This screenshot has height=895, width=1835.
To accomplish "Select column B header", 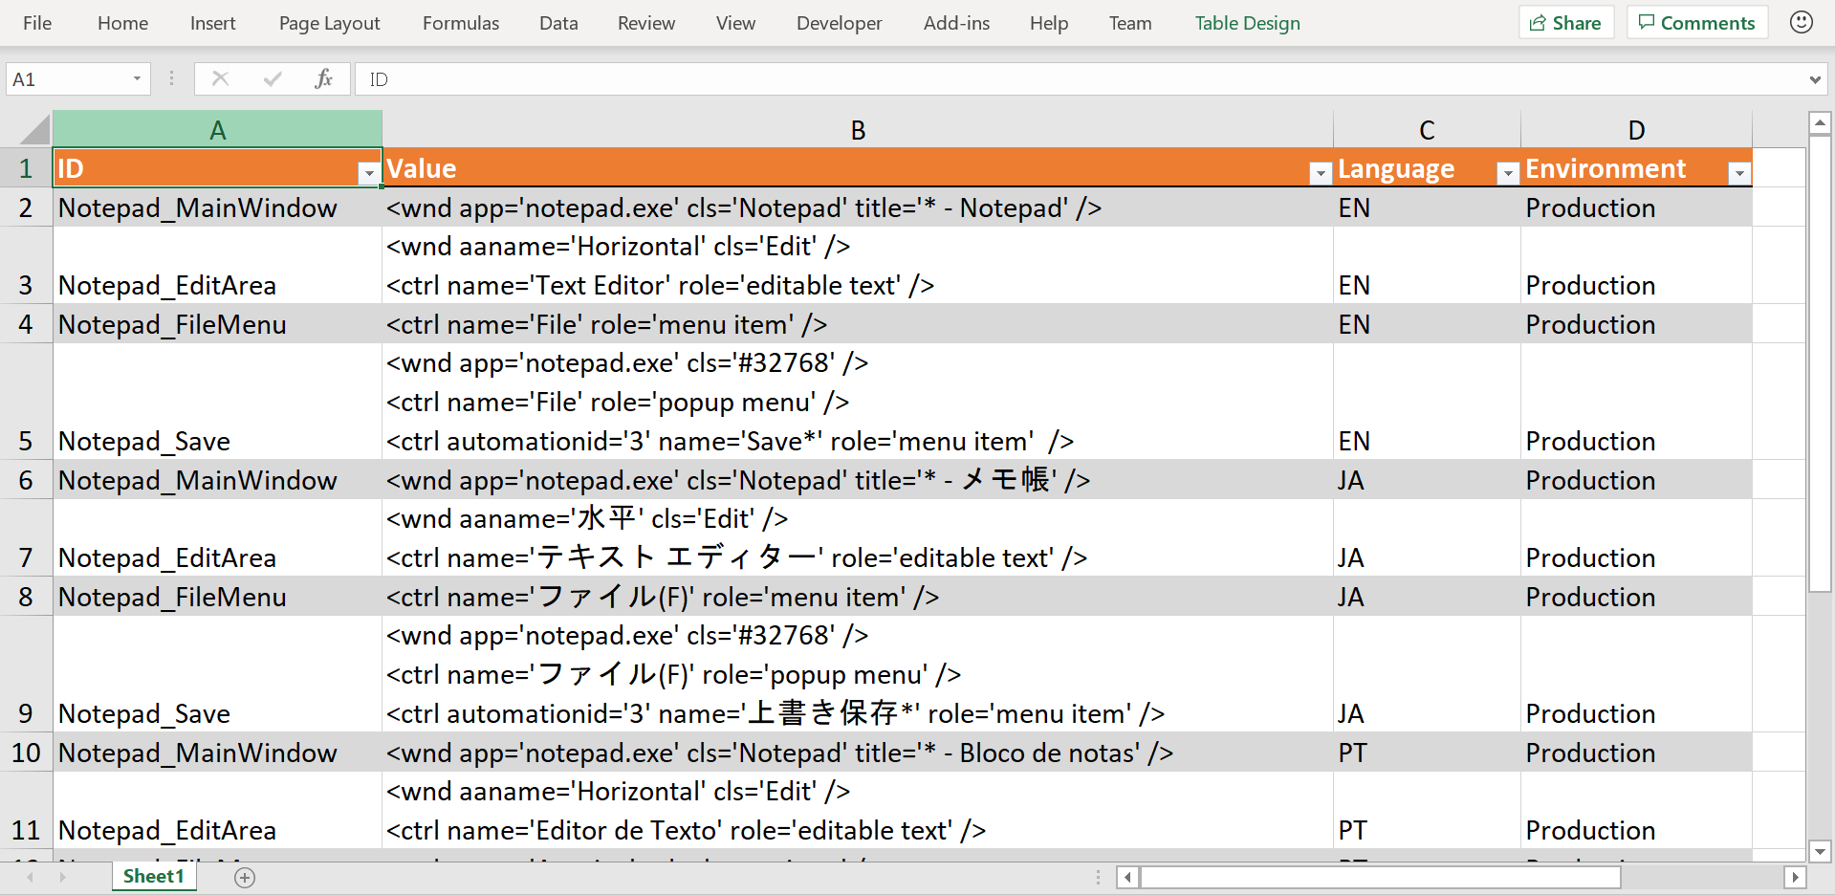I will 858,129.
